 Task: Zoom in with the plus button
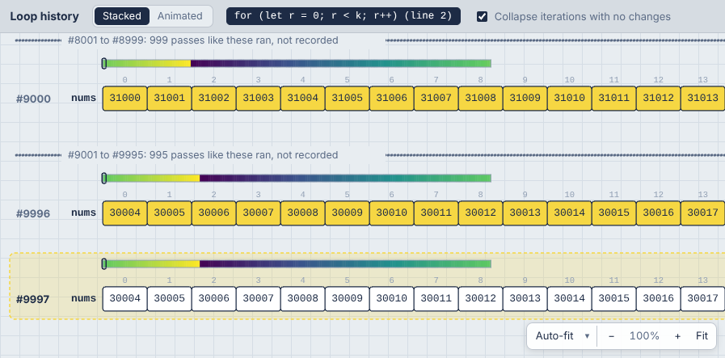(x=677, y=336)
